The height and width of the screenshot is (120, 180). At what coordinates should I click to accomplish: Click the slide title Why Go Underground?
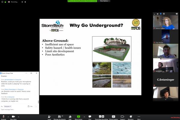click(x=96, y=25)
